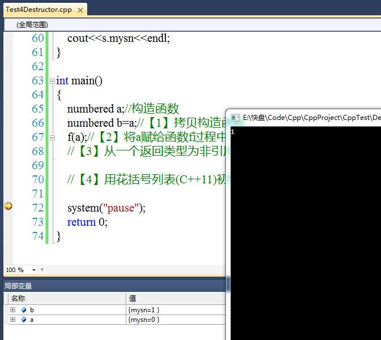
Task: Click the breakpoint marker on line 72
Action: 8,206
